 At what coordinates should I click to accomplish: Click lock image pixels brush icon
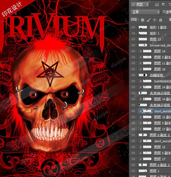tap(148, 20)
